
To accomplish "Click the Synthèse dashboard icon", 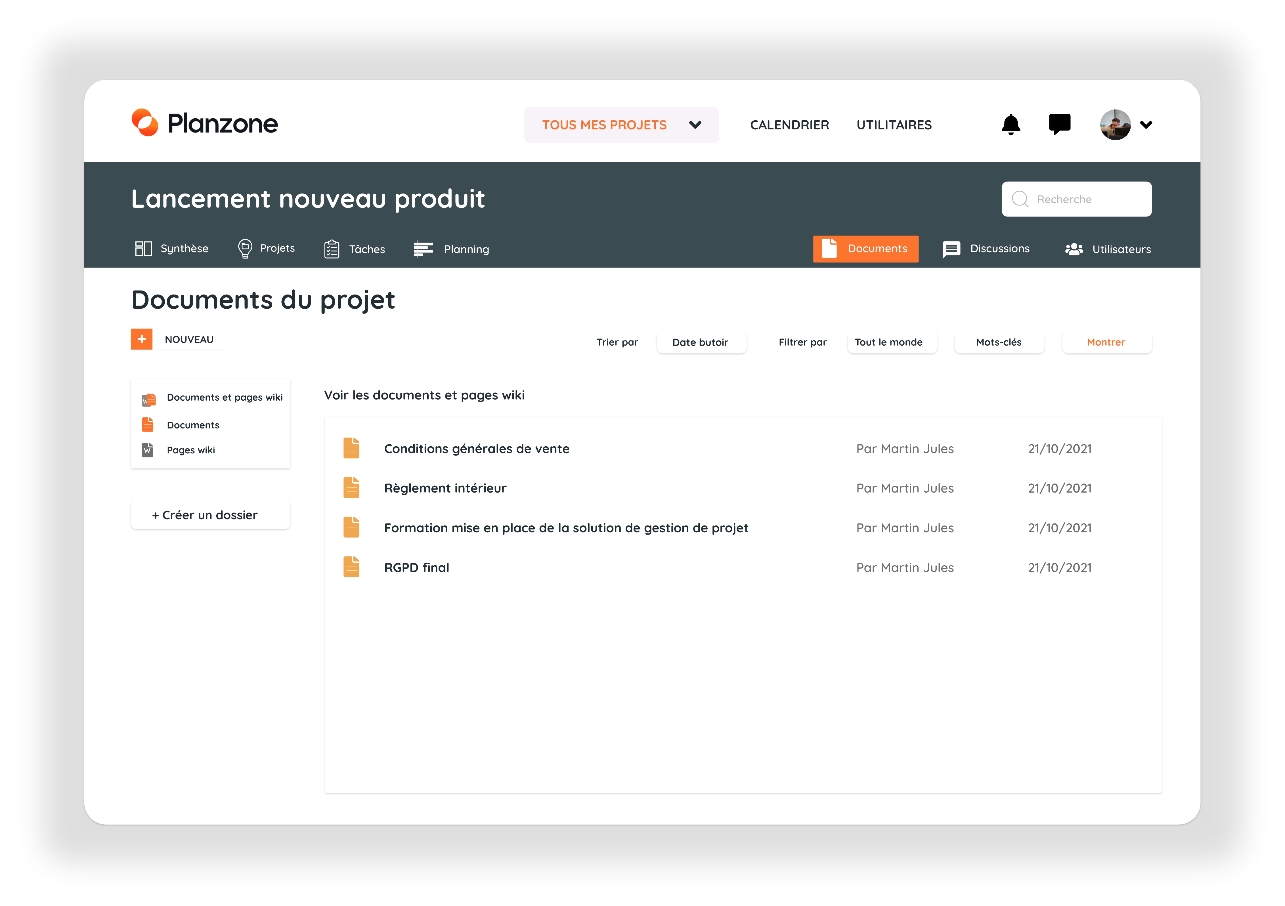I will pyautogui.click(x=143, y=249).
